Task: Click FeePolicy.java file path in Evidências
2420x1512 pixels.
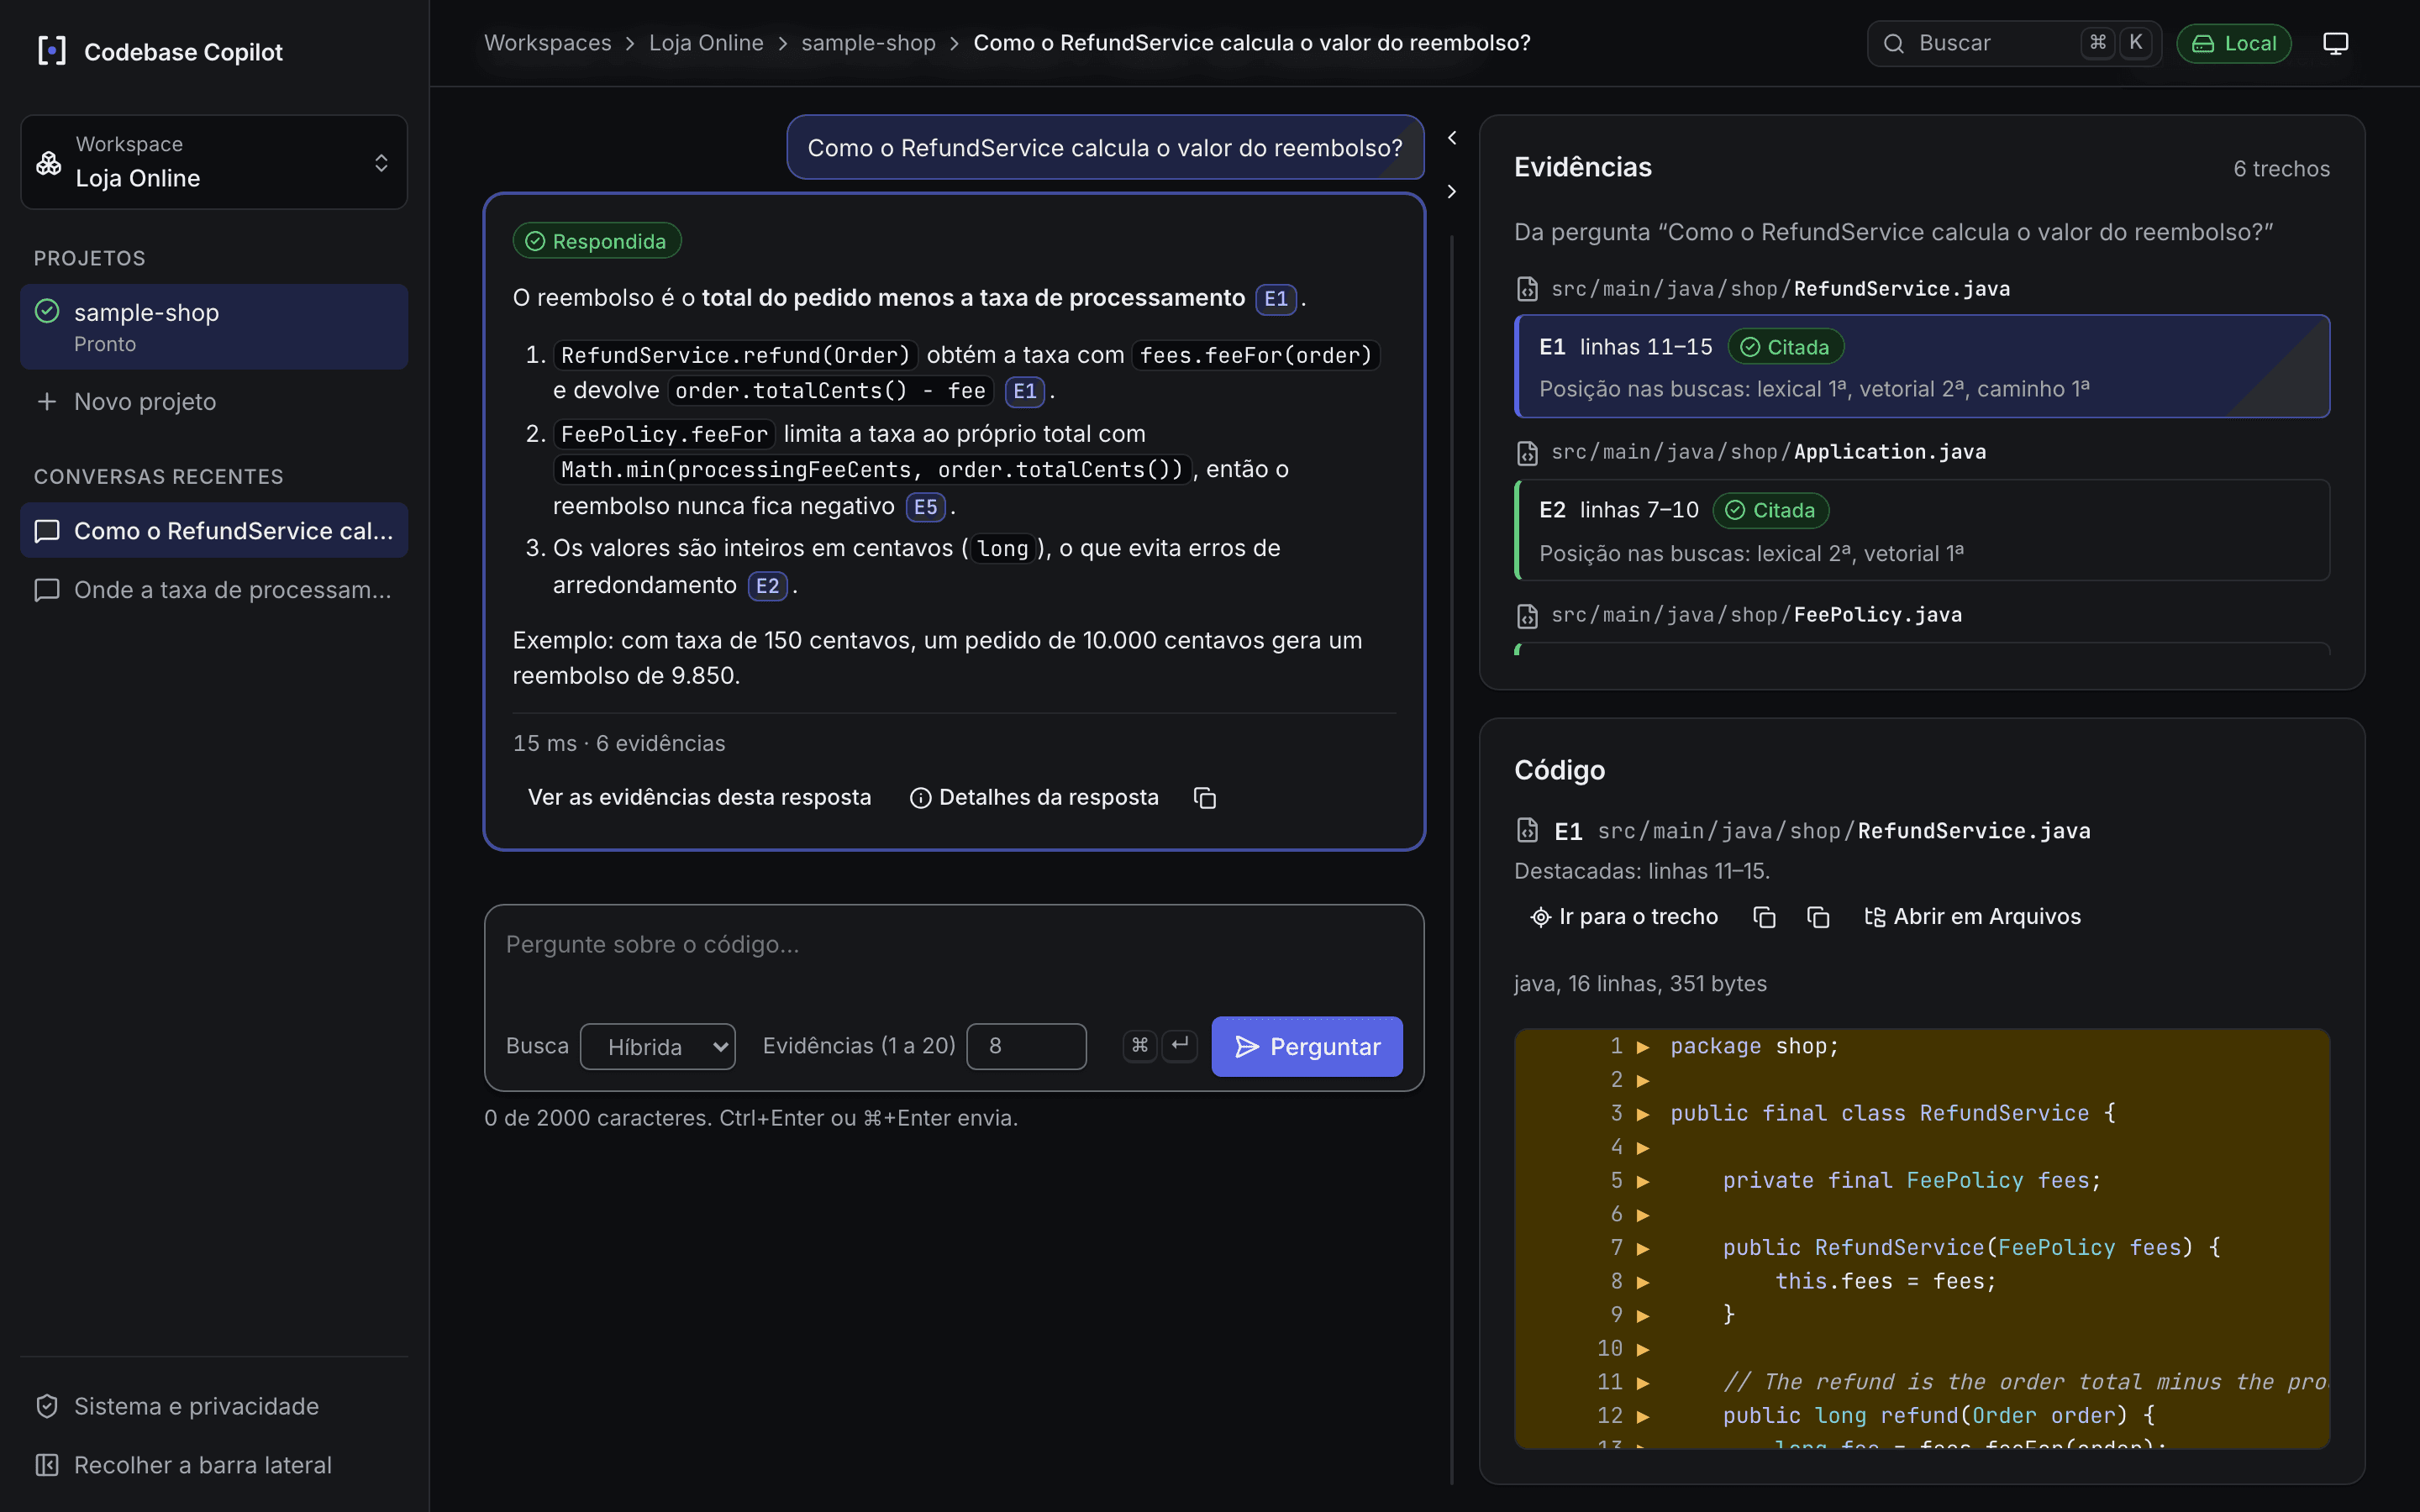Action: [x=1756, y=615]
